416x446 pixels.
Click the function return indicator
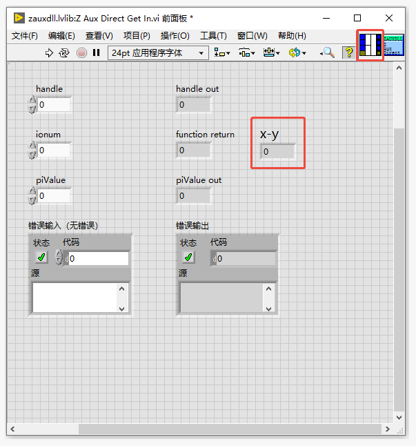click(x=194, y=151)
